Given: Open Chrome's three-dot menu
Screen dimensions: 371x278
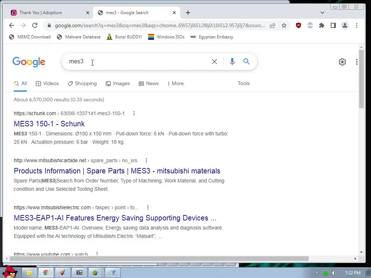Looking at the screenshot, I should pos(357,25).
